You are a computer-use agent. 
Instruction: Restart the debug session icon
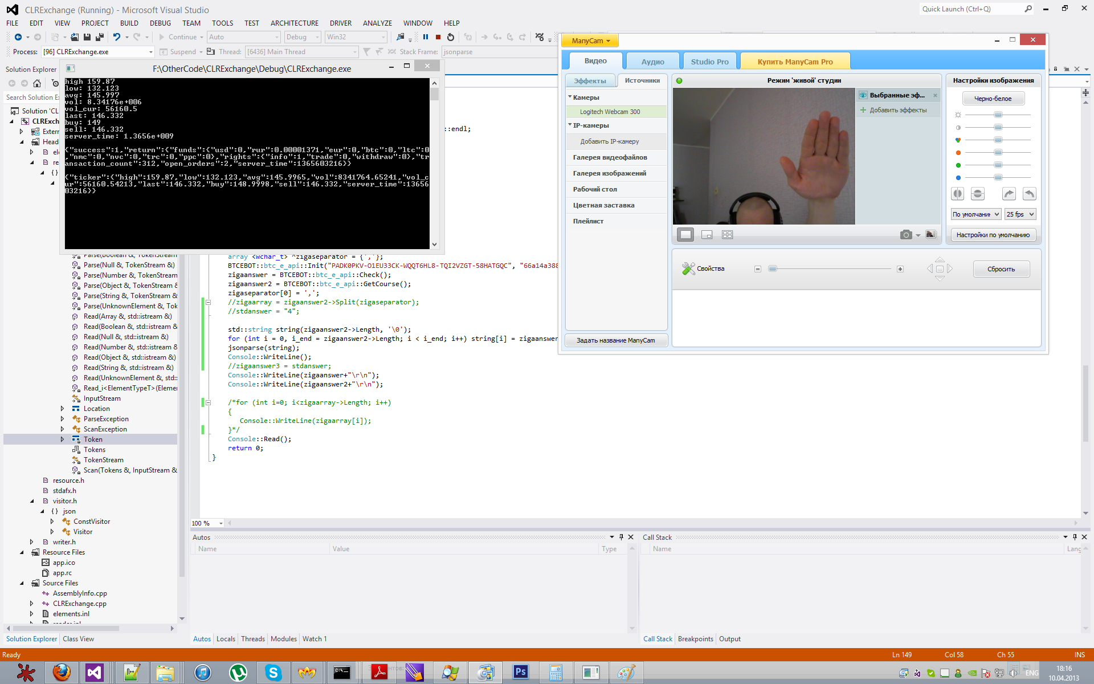(451, 37)
